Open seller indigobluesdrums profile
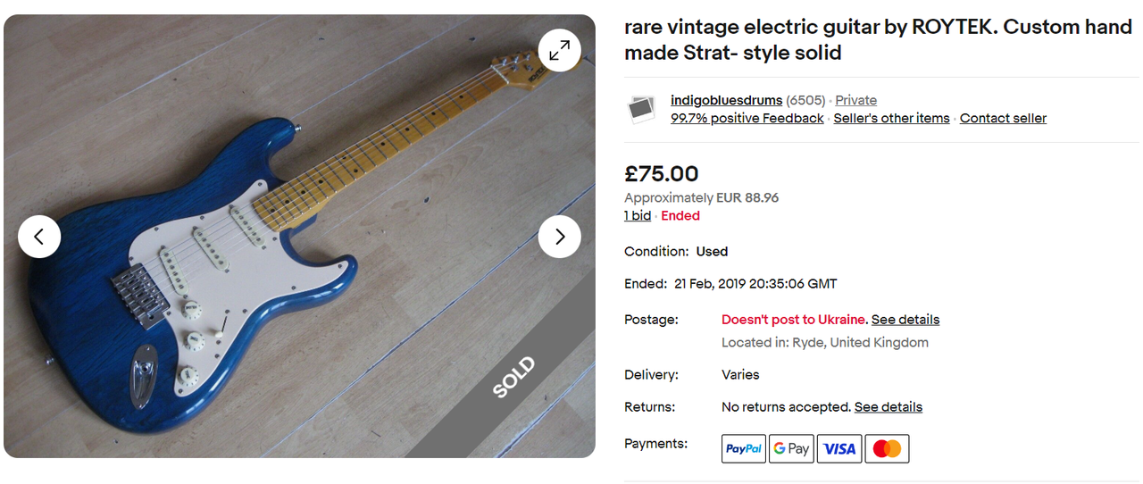Viewport: 1143px width, 484px height. click(726, 100)
